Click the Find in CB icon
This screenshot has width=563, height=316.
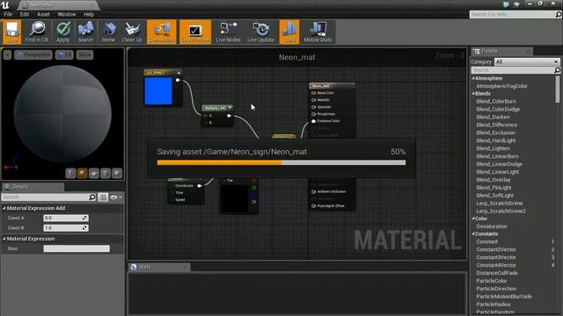click(37, 32)
